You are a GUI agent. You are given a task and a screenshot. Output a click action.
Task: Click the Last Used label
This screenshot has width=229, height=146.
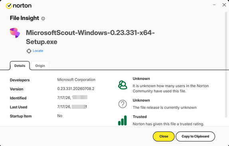pos(18,107)
